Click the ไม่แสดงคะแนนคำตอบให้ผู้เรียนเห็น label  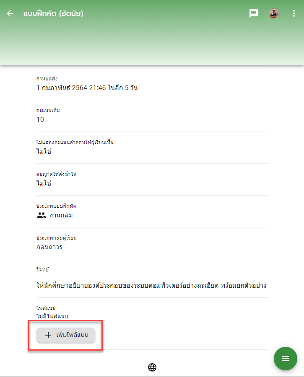tap(75, 142)
